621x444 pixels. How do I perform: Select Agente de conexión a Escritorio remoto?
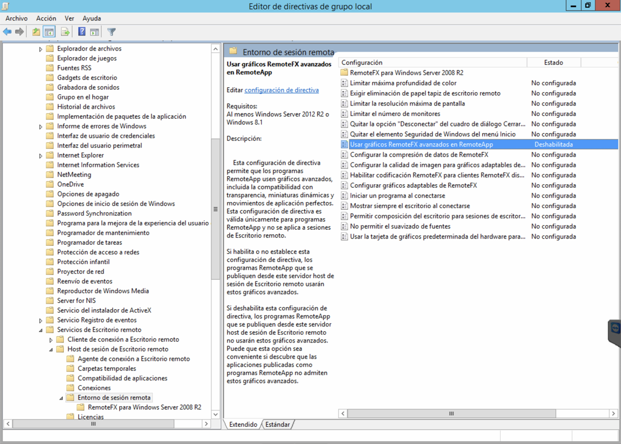[x=133, y=359]
